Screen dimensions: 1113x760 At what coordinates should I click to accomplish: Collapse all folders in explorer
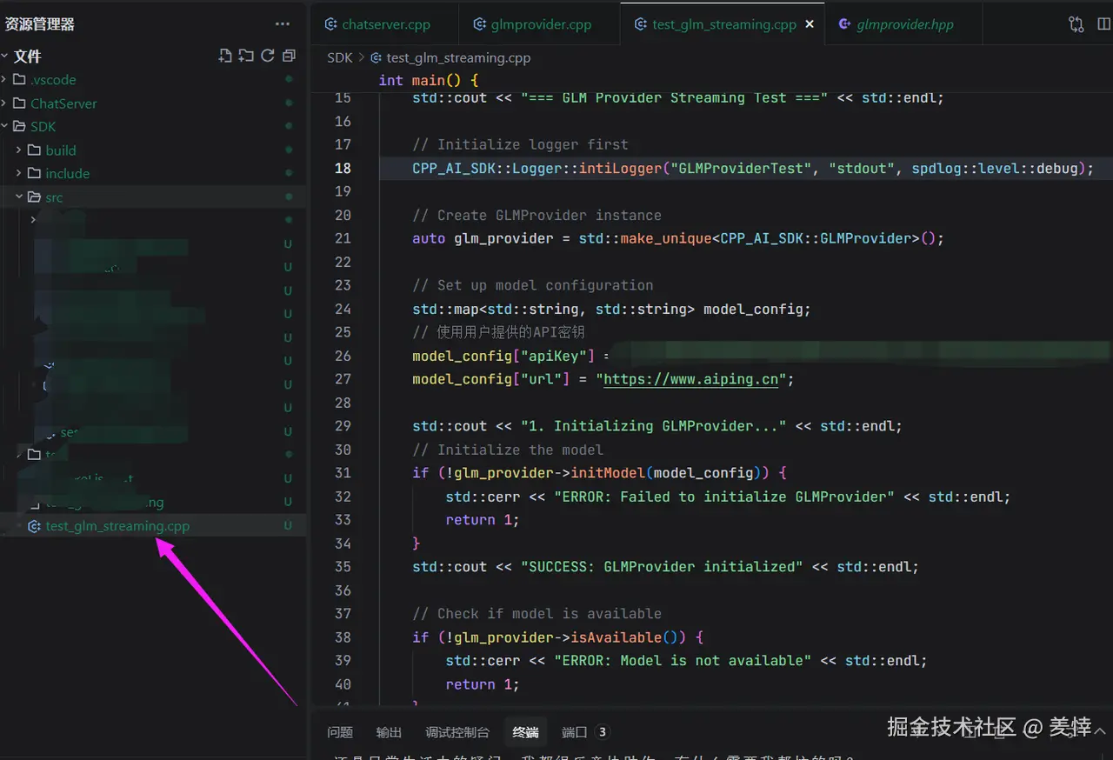pos(289,56)
